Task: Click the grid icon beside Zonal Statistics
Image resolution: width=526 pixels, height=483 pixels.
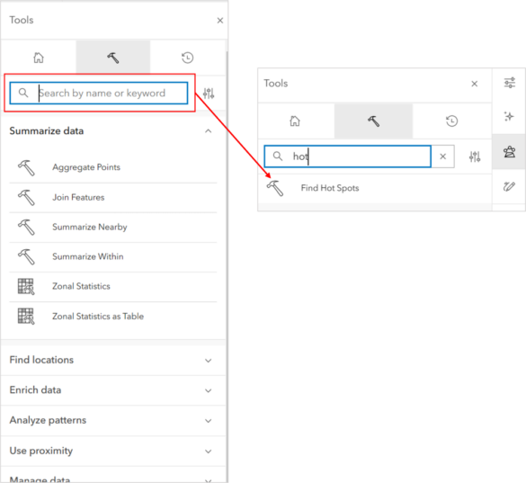Action: click(26, 286)
